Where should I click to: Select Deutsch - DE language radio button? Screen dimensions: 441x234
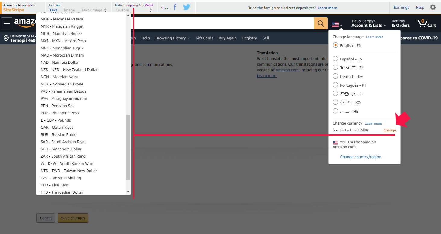(x=335, y=76)
